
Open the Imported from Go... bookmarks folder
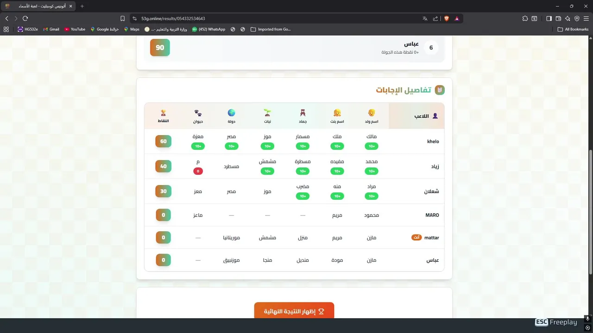coord(271,29)
